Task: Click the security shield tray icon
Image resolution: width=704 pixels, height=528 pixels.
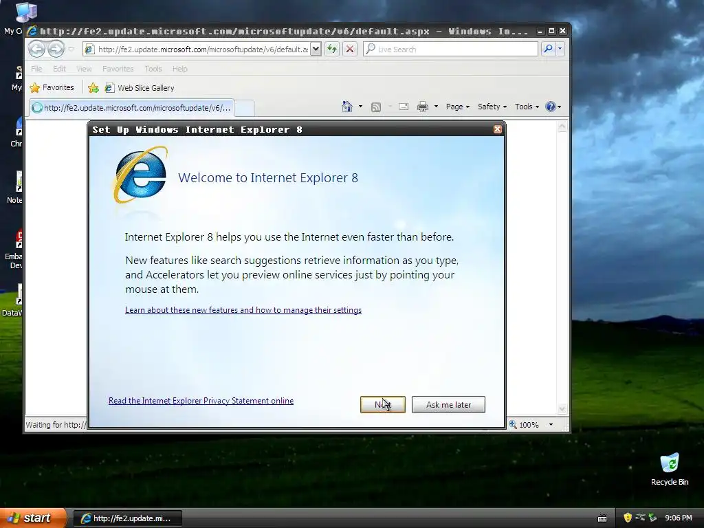Action: coord(628,518)
